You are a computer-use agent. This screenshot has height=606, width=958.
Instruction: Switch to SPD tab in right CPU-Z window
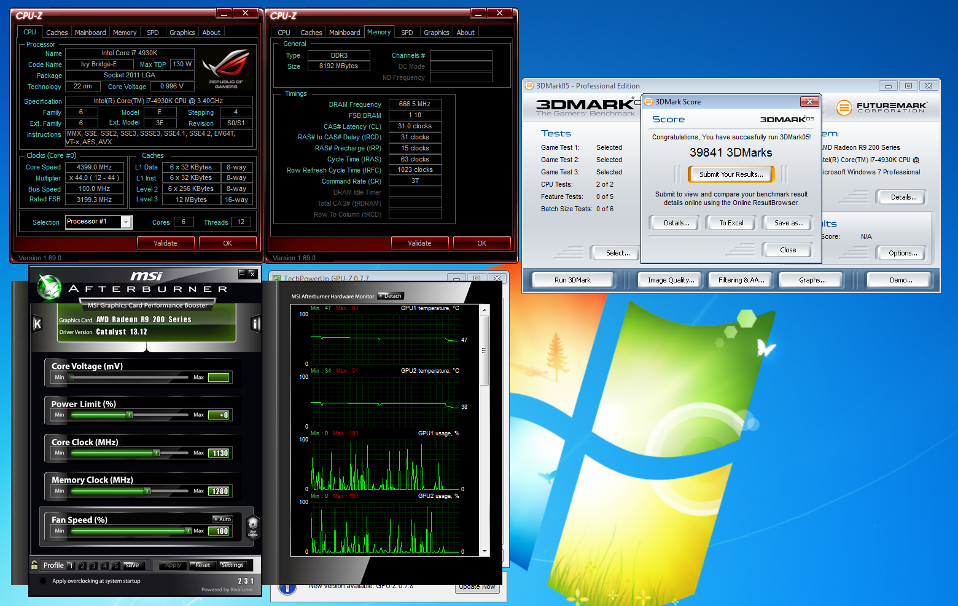click(x=407, y=33)
